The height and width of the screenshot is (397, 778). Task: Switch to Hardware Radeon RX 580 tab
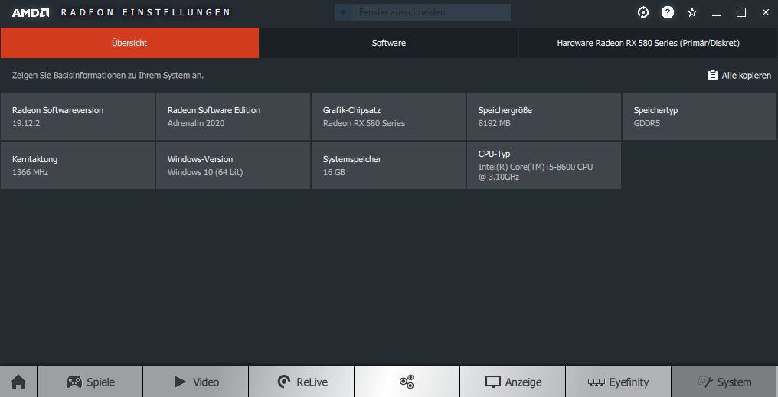pos(648,43)
